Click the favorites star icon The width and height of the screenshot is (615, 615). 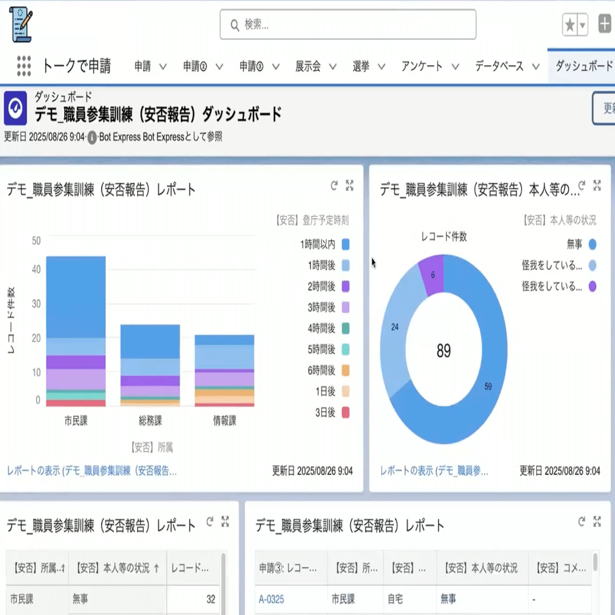pos(570,24)
